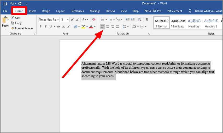Screen dimensions: 223x133
Task: Apply paragraph shading color
Action: [134, 27]
